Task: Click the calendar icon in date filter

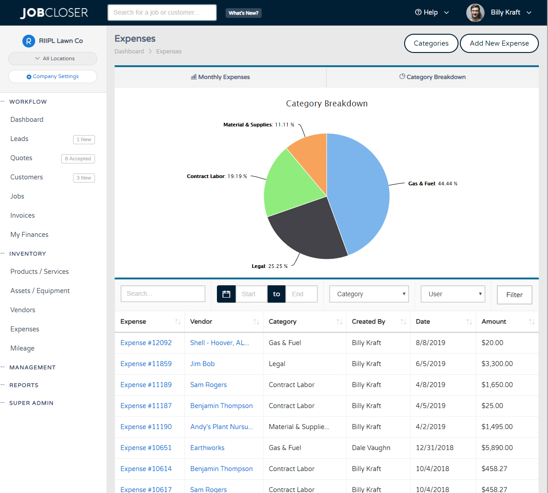Action: pyautogui.click(x=226, y=294)
